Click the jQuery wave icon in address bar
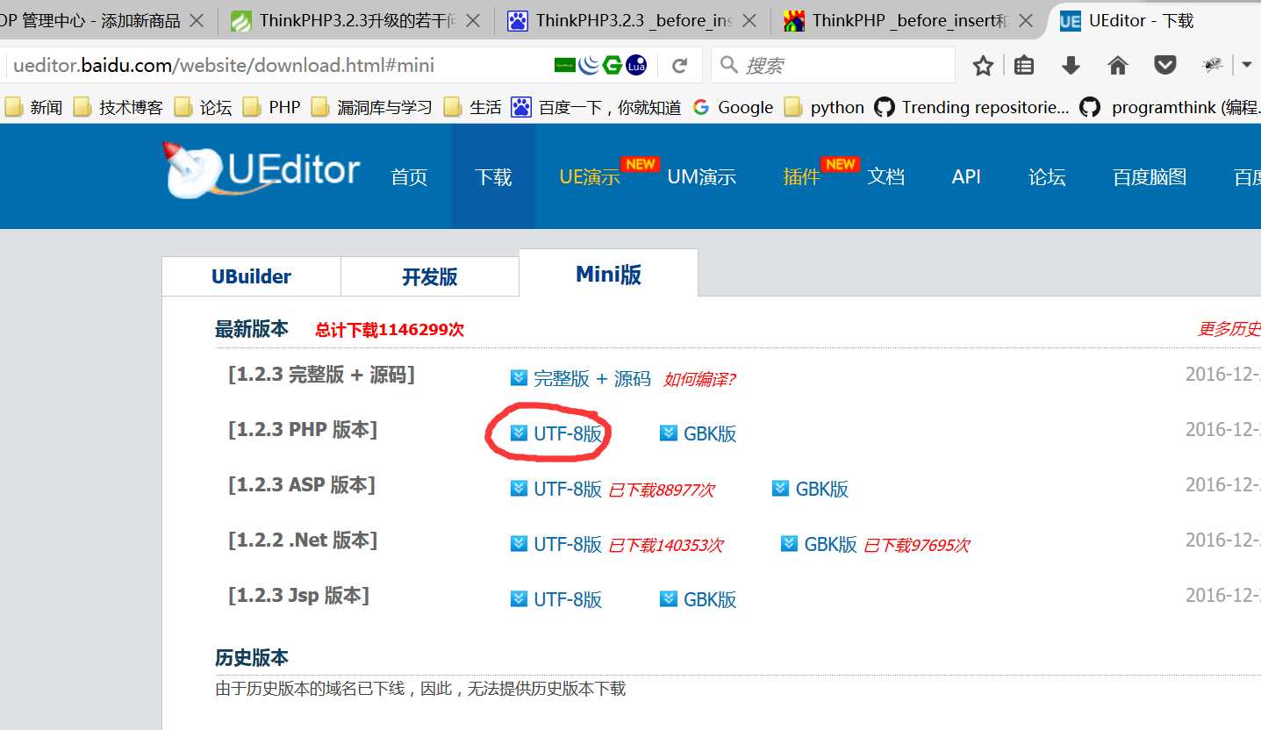 590,64
